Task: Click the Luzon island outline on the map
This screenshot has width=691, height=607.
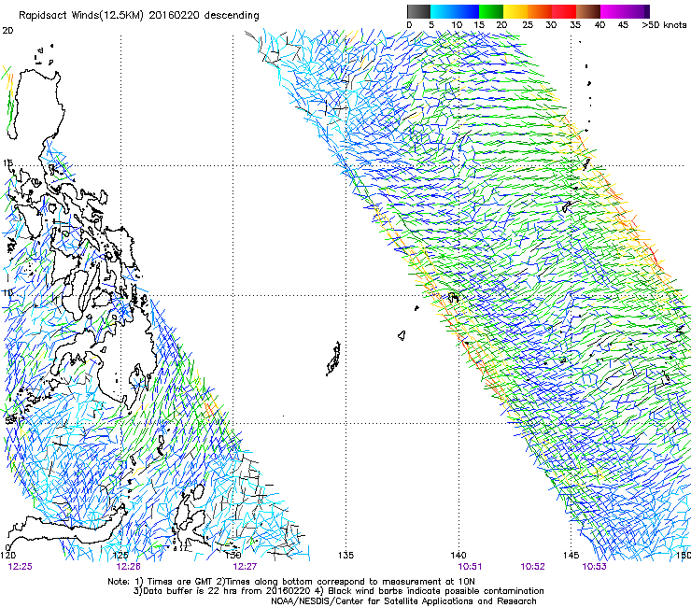Action: [x=37, y=106]
